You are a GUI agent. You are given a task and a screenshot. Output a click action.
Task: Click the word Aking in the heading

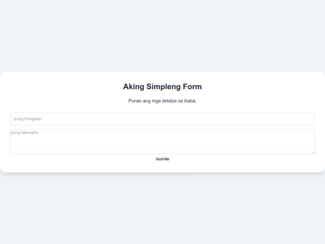[134, 87]
